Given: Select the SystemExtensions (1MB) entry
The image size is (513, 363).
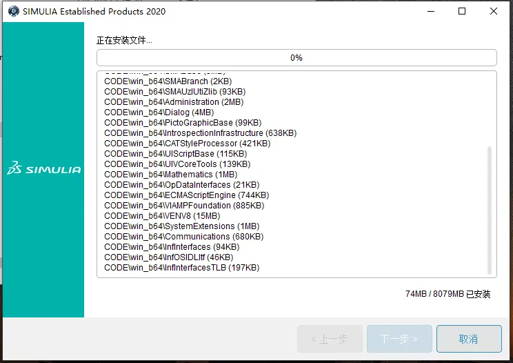Looking at the screenshot, I should coord(182,226).
